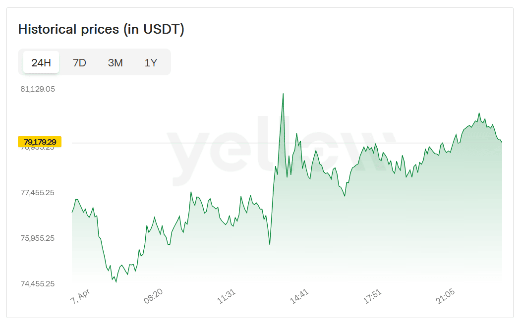Click the lowest dip of the price curve

116,281
